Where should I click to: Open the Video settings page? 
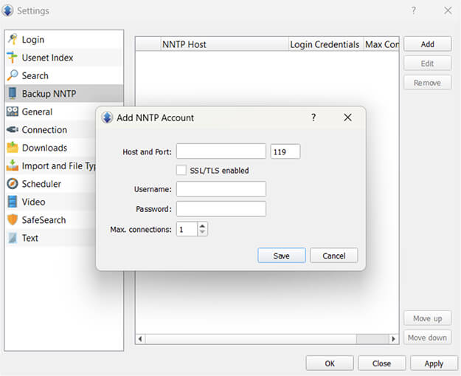(33, 202)
